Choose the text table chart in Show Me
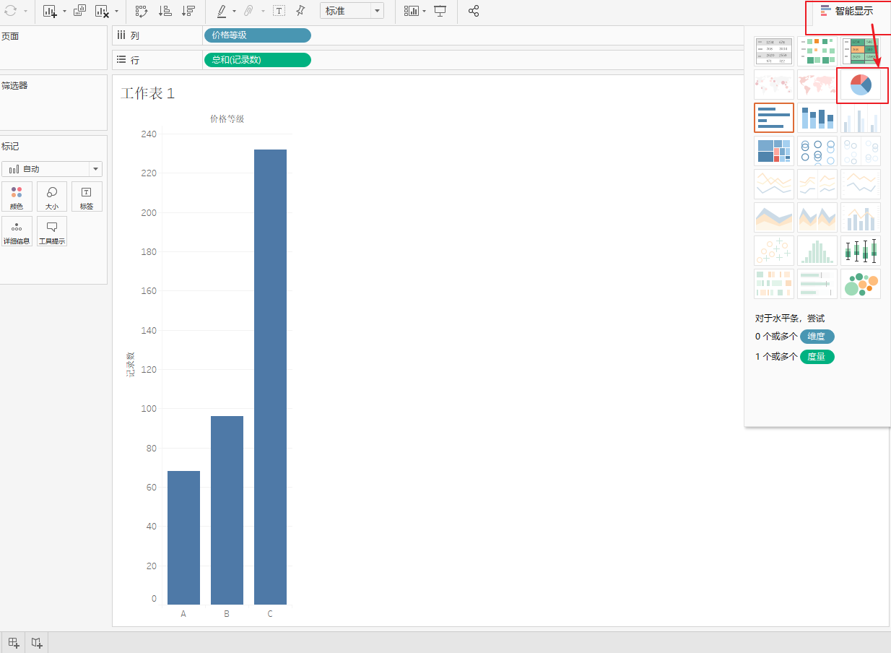 (x=774, y=51)
